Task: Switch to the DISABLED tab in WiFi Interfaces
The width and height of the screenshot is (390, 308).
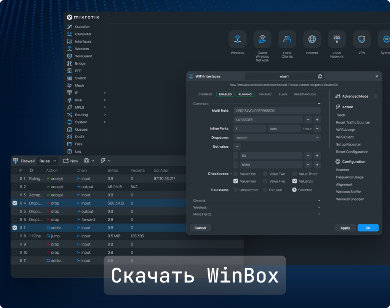Action: tap(205, 94)
